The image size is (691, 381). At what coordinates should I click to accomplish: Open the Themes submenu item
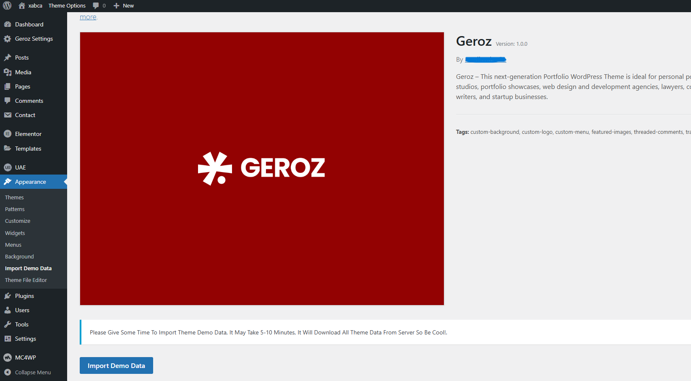coord(14,197)
